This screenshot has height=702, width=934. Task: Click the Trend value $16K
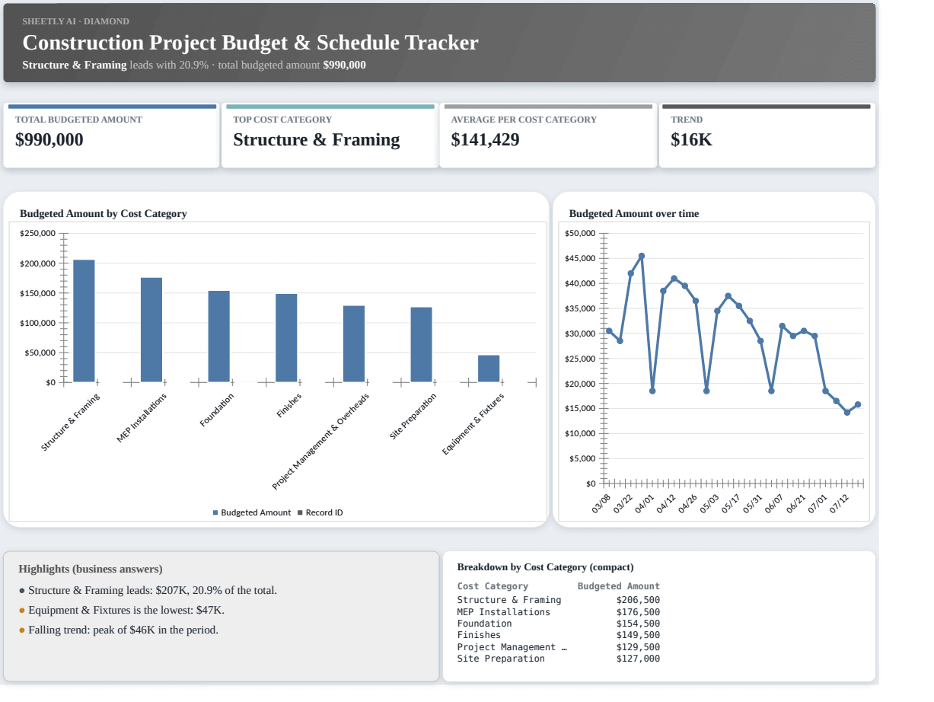[x=691, y=140]
